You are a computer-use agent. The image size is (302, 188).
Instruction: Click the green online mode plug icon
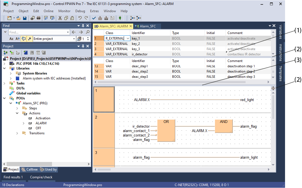point(120,18)
